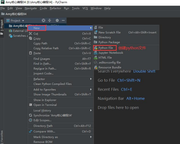The height and width of the screenshot is (144, 180).
Task: Open the View menu
Action: 19,8
